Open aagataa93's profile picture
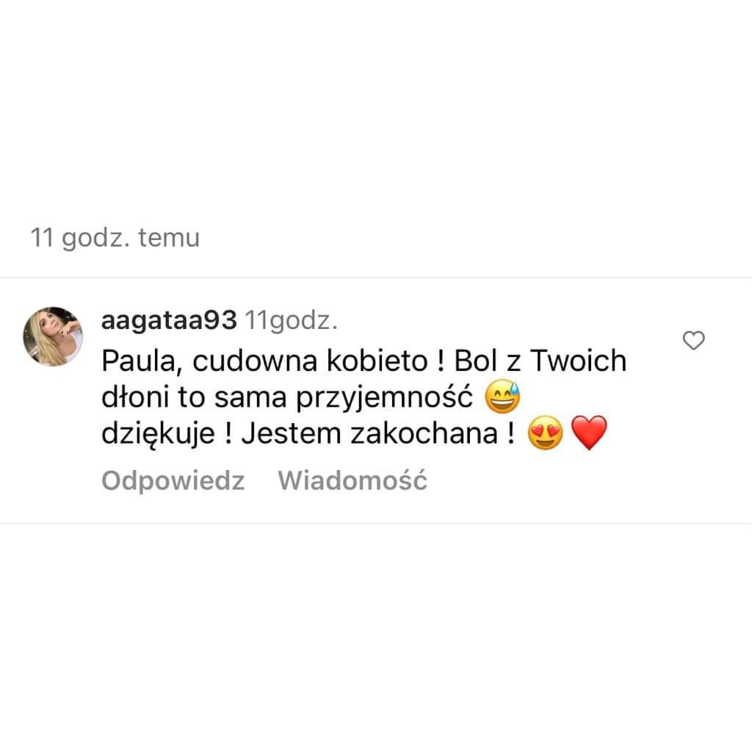This screenshot has width=752, height=752. click(x=53, y=336)
